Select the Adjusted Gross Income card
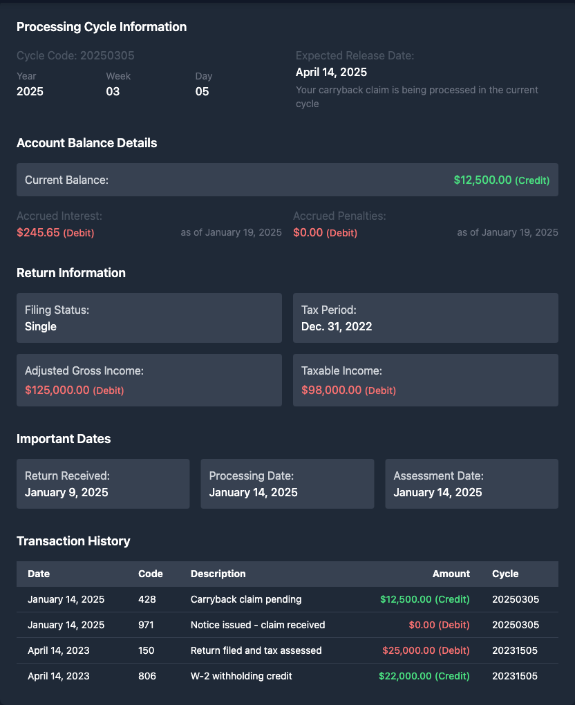 point(149,380)
